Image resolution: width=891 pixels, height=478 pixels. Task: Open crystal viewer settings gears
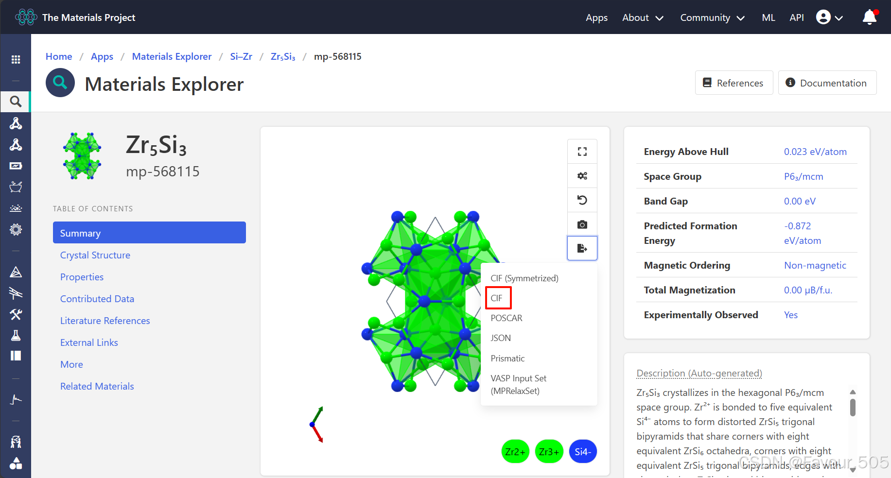(x=582, y=176)
